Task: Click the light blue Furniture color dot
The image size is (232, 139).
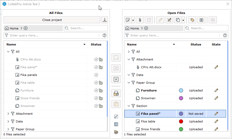Action: click(x=181, y=90)
